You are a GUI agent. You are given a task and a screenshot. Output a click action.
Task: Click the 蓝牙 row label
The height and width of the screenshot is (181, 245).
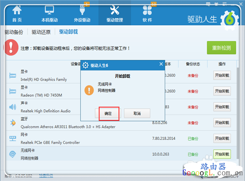tap(24, 119)
